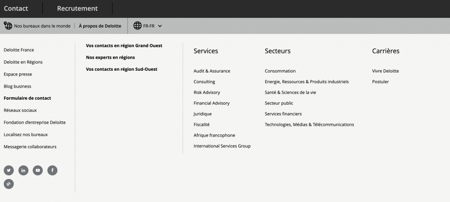450x202 pixels.
Task: Open Santé & Sciences de la vie
Action: [290, 92]
